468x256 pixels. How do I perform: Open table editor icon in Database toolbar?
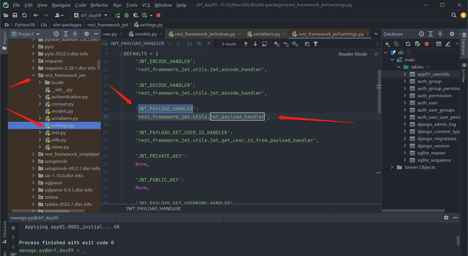click(x=439, y=44)
